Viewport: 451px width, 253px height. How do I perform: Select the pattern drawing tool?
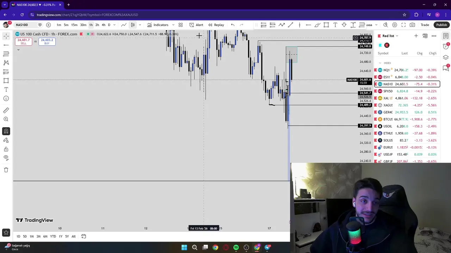6,63
